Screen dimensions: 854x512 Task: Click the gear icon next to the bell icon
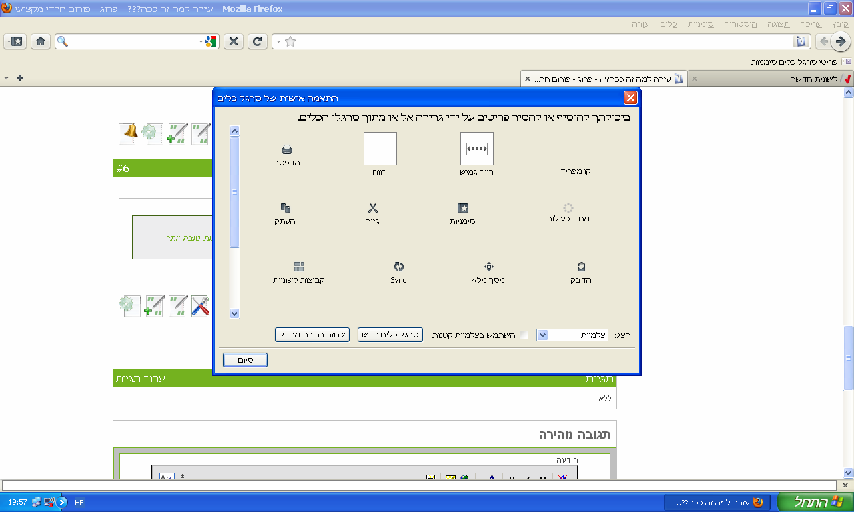152,133
